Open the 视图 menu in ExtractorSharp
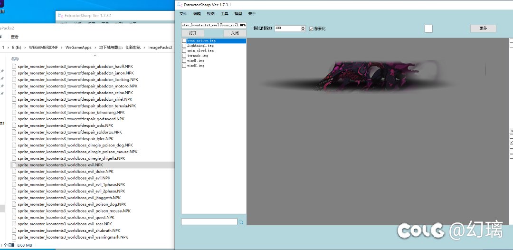Screen dimensions: 513x250 211,13
